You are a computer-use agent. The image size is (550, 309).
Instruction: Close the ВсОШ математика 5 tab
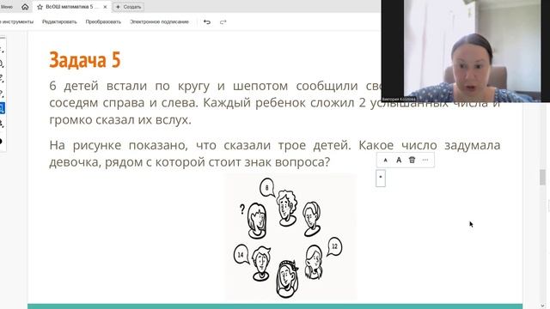tap(105, 7)
